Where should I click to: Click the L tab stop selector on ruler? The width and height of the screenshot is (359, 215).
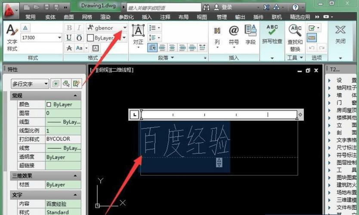click(135, 115)
